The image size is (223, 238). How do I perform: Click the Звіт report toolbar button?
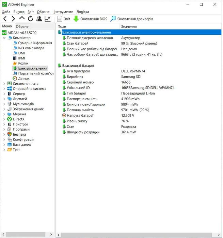pos(64,19)
